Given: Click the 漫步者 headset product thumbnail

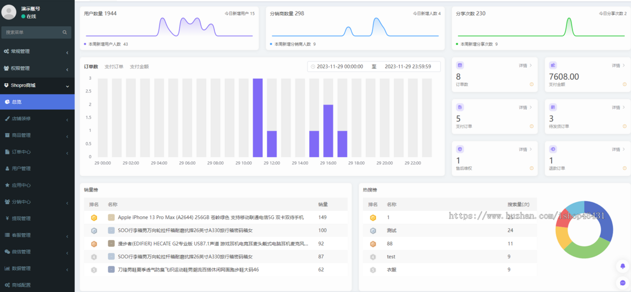Looking at the screenshot, I should pyautogui.click(x=111, y=244).
